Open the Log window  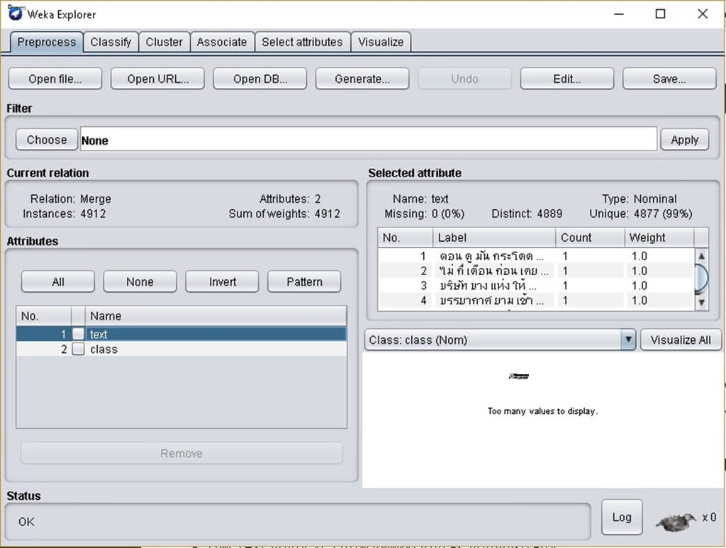pyautogui.click(x=621, y=517)
